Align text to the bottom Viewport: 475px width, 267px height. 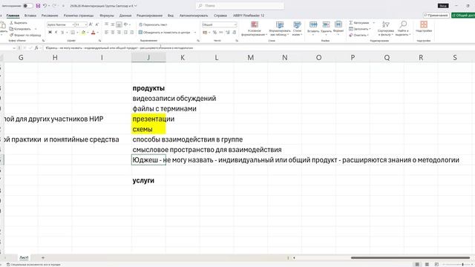119,24
